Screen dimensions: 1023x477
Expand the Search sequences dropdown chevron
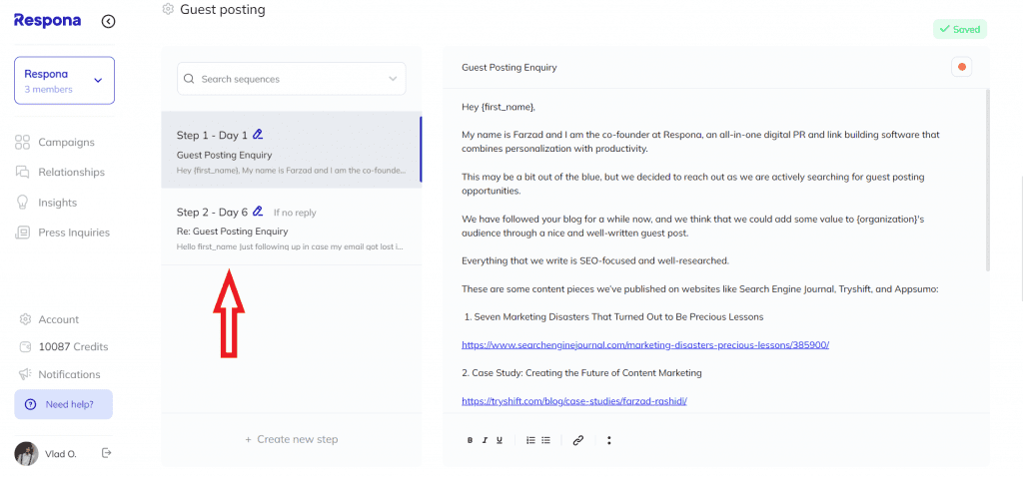point(393,79)
